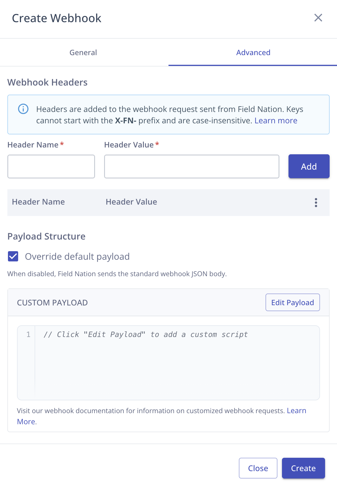Click the info icon in headers notice
337x491 pixels.
point(23,109)
